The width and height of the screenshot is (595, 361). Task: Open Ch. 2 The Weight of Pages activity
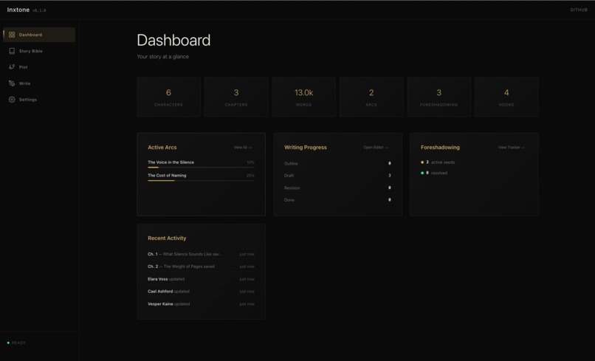pyautogui.click(x=201, y=267)
